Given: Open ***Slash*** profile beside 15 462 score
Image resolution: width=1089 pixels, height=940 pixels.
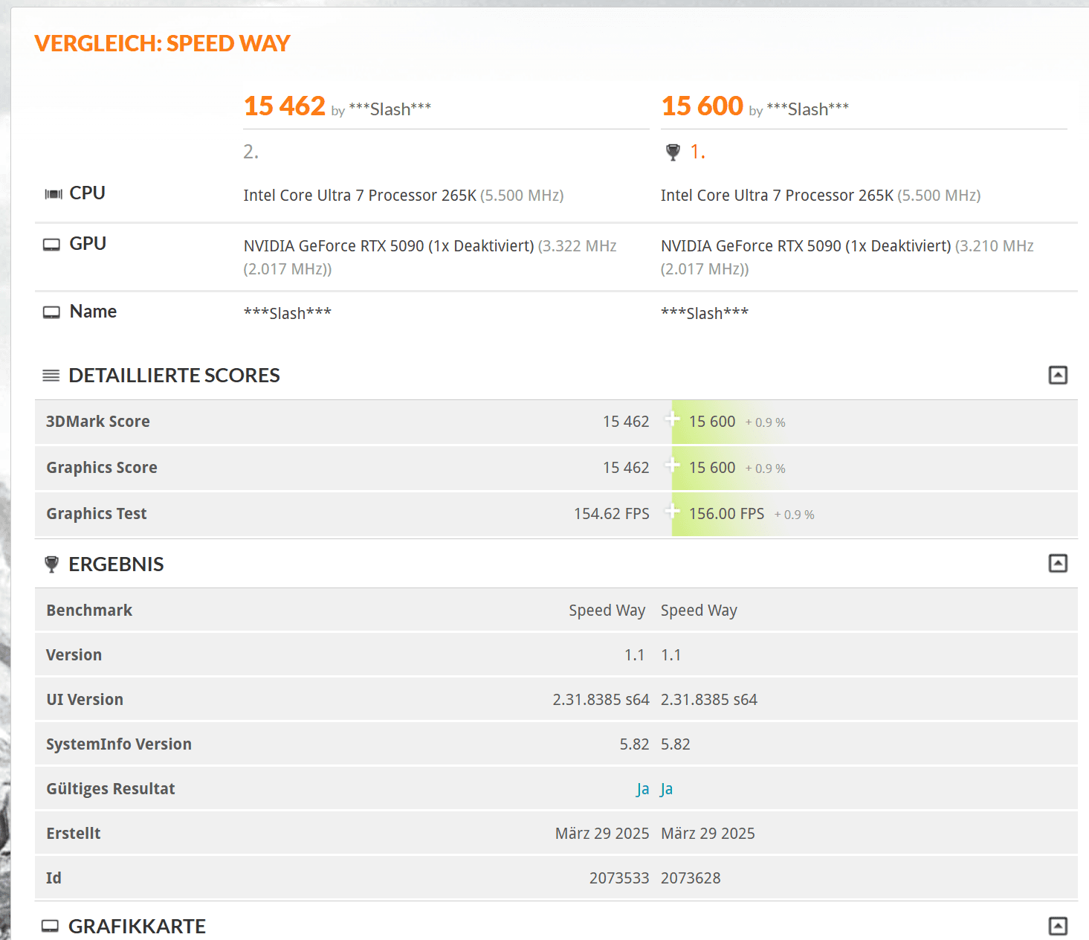Looking at the screenshot, I should [390, 109].
